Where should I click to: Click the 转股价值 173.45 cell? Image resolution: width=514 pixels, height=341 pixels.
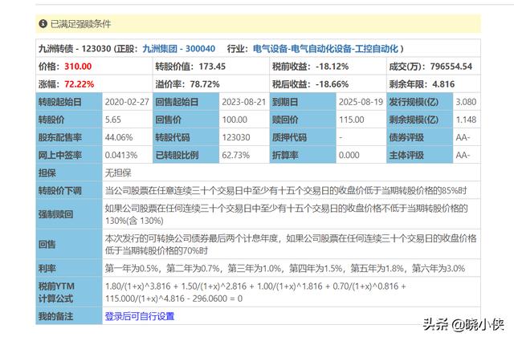pos(210,67)
